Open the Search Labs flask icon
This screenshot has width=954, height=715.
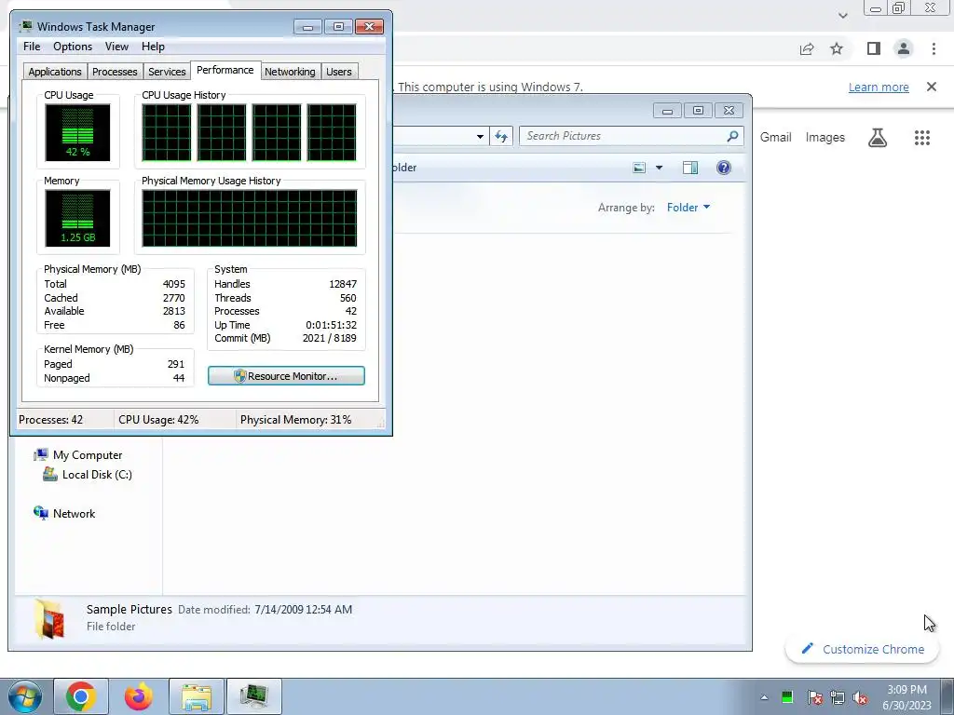(878, 138)
